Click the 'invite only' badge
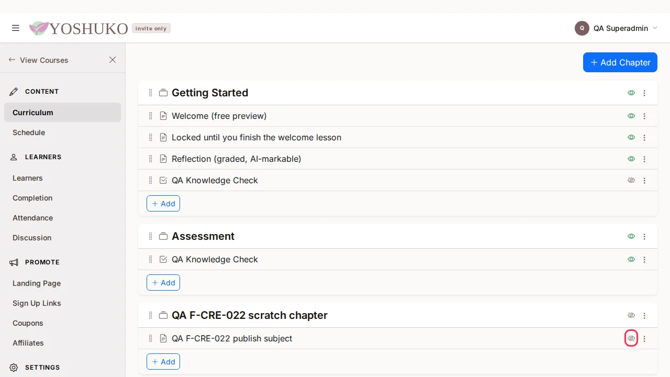 click(151, 28)
